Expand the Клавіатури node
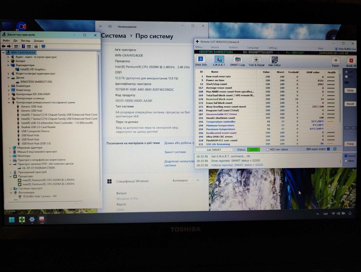 (9, 86)
